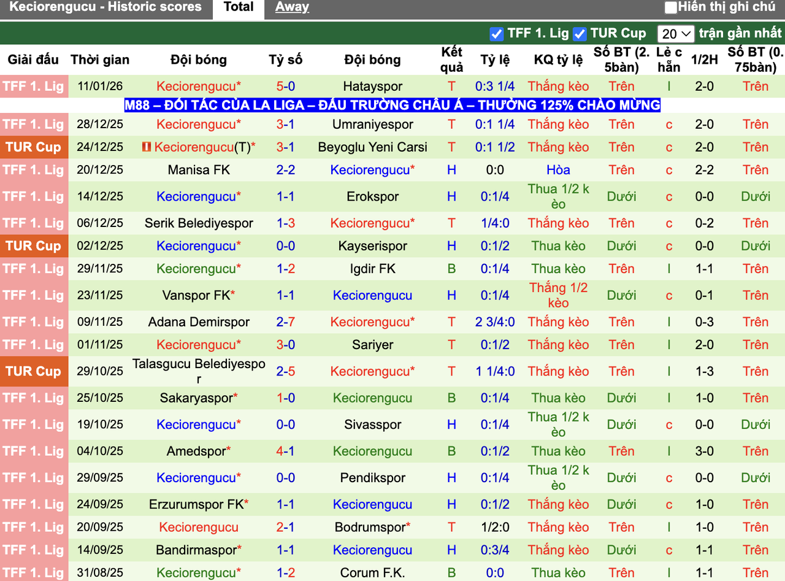Click the date 31/08/25
Image resolution: width=785 pixels, height=581 pixels.
(100, 573)
